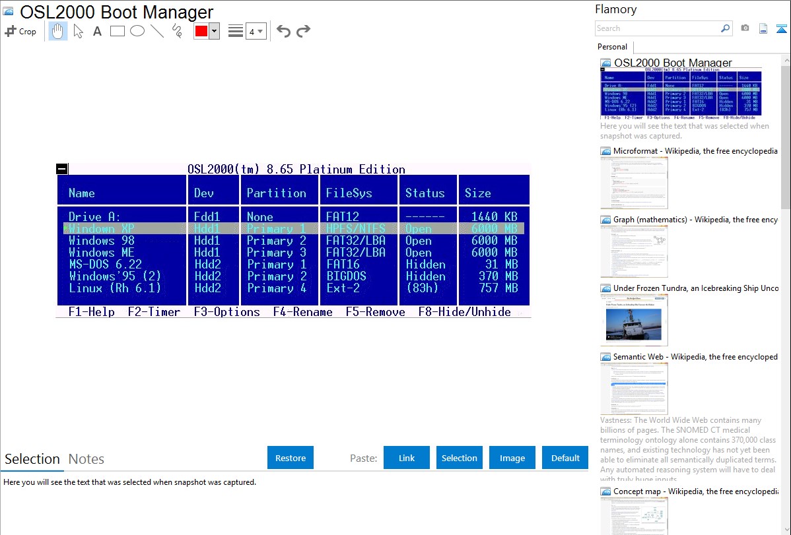Click the Concept map snapshot title
The height and width of the screenshot is (535, 791).
696,491
